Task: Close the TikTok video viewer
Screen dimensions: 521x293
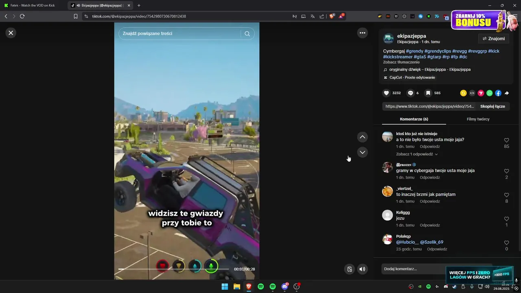Action: [x=11, y=33]
